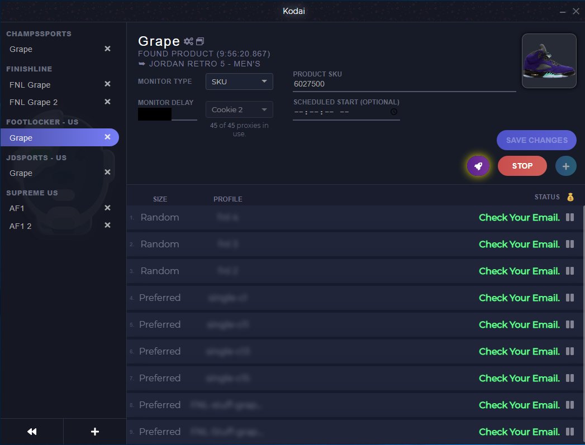
Task: Click the STATUS column header
Action: coord(547,197)
